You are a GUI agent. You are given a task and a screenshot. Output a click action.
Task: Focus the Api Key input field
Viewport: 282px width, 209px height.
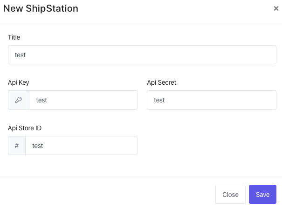[83, 100]
